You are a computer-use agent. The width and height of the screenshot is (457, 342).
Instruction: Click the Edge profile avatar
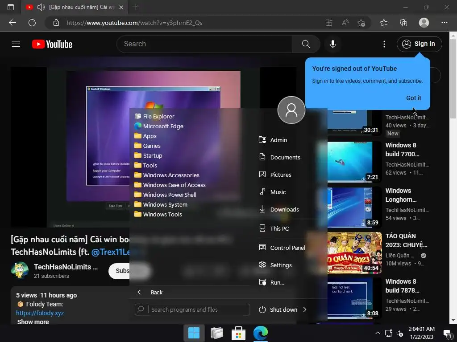[424, 23]
